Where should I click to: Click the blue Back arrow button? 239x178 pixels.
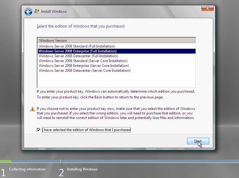(x=28, y=12)
